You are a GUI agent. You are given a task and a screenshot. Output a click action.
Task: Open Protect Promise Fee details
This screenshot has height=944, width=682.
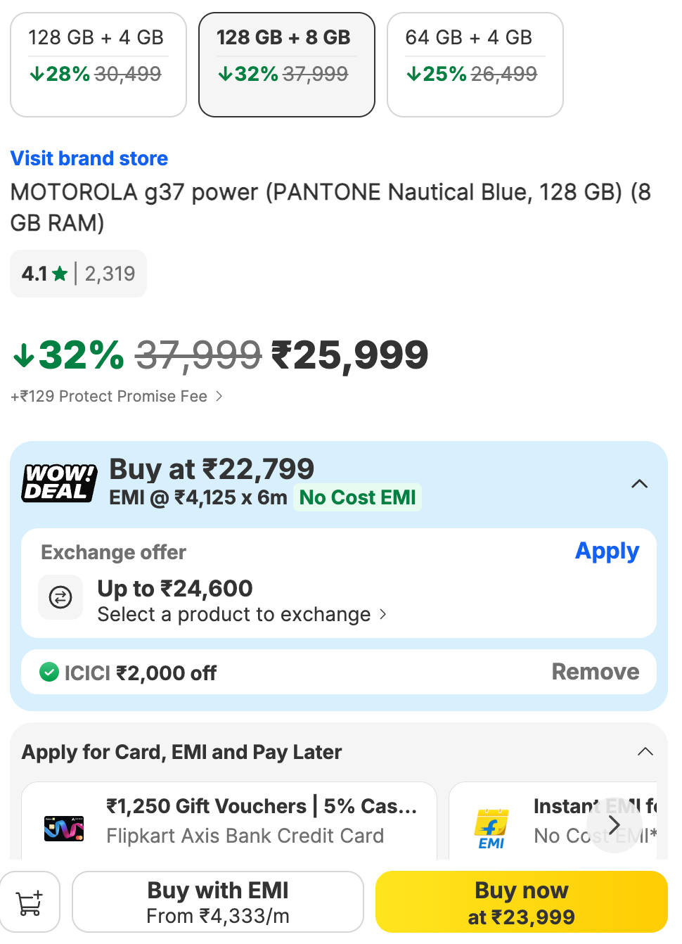117,396
